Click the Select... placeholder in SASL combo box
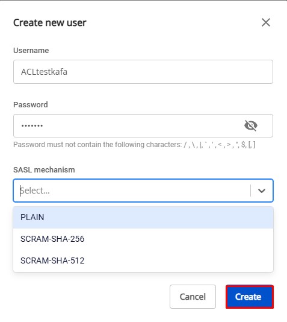The image size is (287, 322). tap(35, 191)
